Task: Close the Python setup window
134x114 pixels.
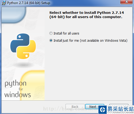Action: (x=127, y=2)
